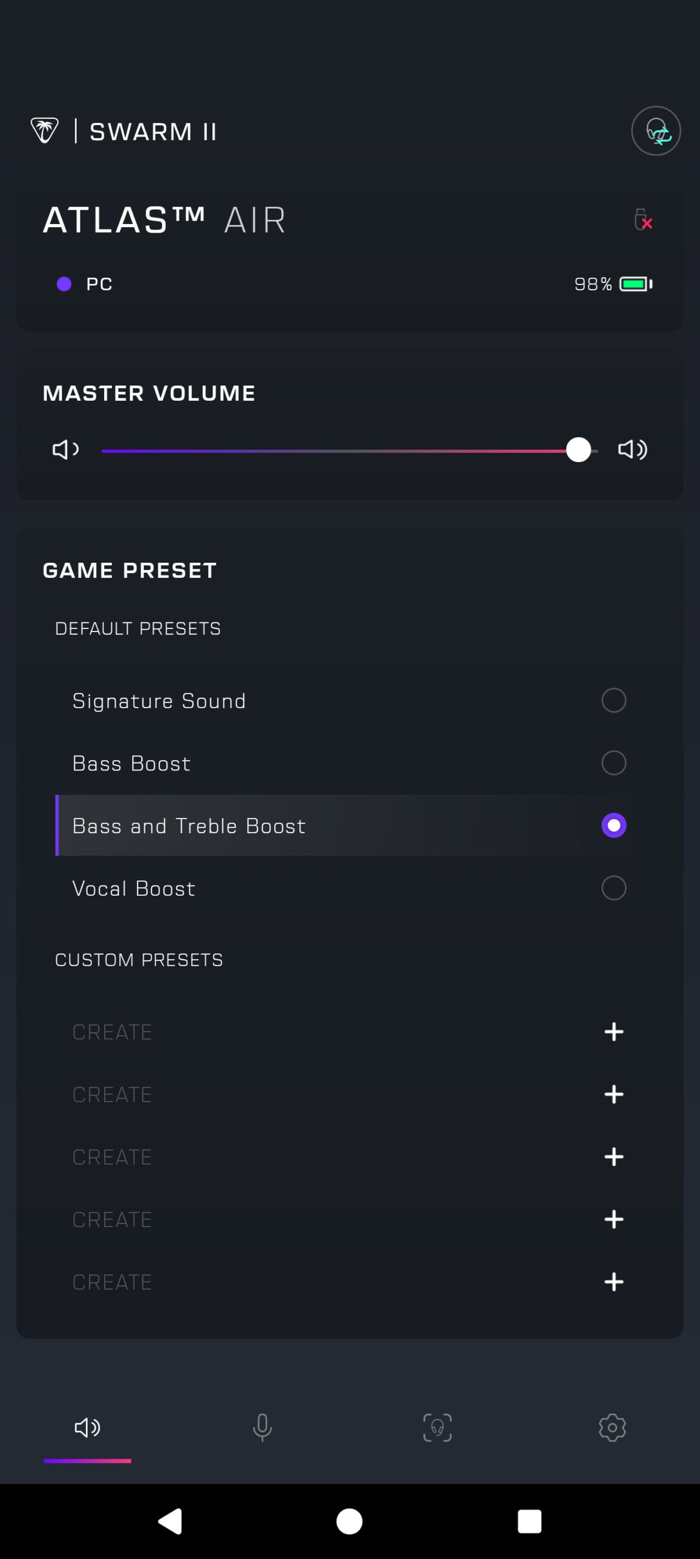Switch to the audio speaker tab
700x1559 pixels.
87,1427
